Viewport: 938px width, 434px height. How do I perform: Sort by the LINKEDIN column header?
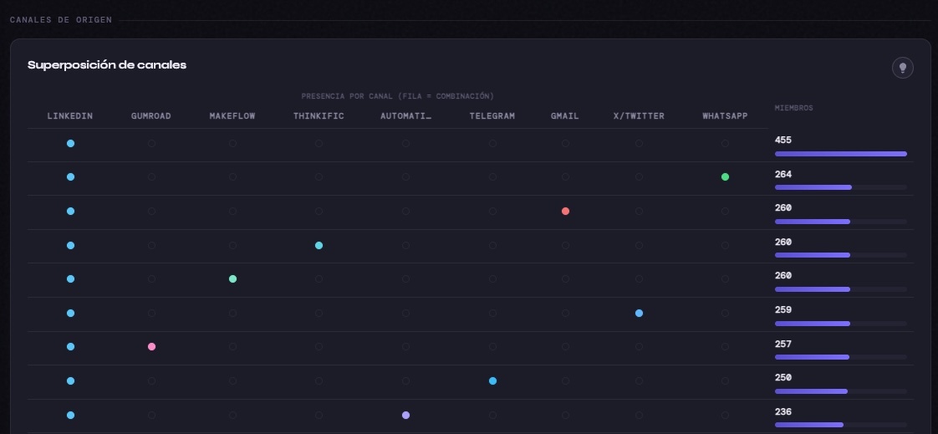pos(70,116)
